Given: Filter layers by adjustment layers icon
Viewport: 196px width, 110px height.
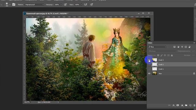Looking at the screenshot, I should 178,47.
